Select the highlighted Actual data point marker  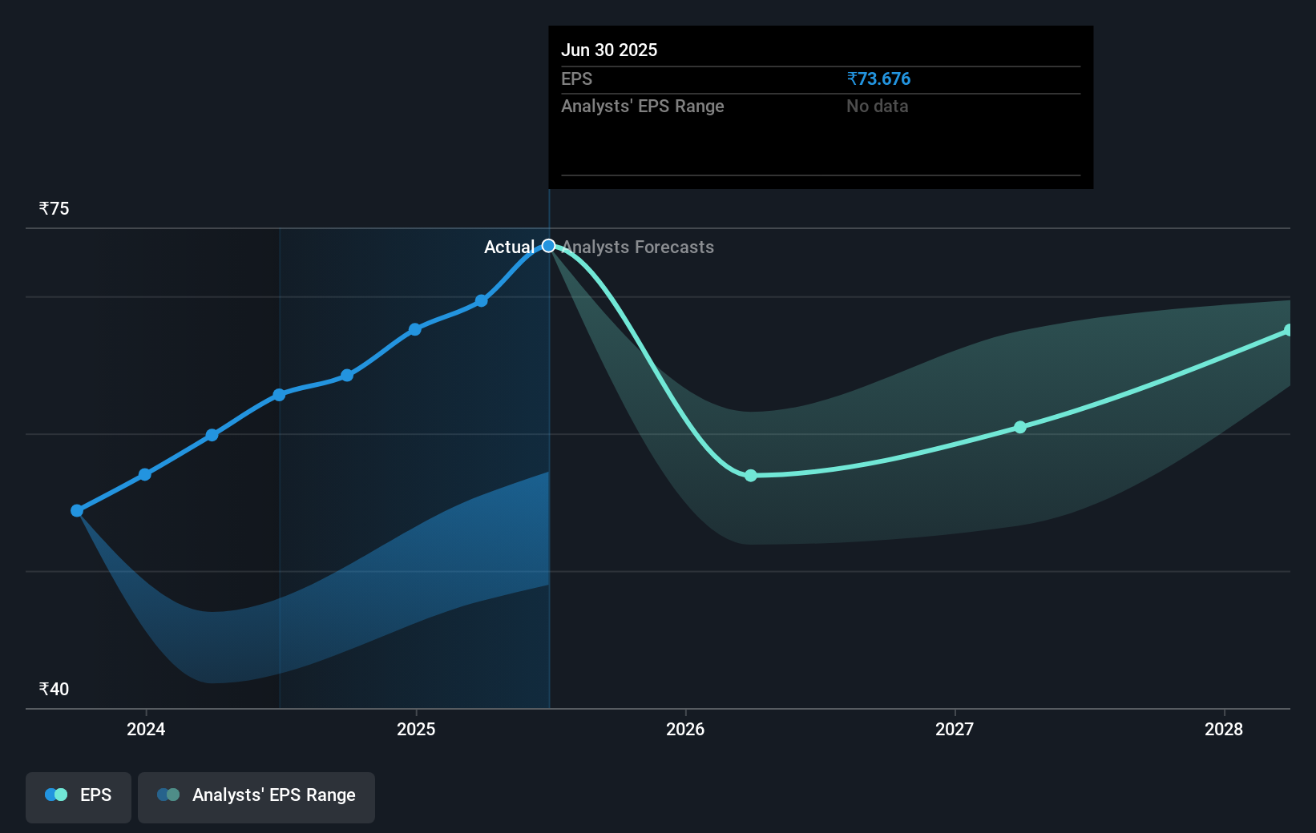(x=548, y=245)
